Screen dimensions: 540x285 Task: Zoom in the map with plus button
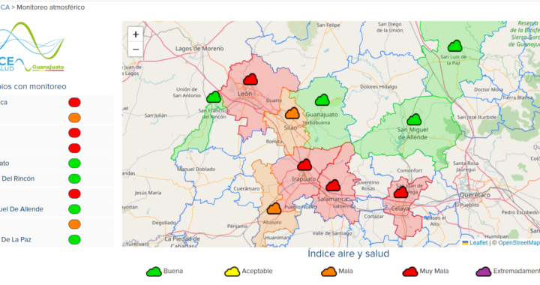136,34
